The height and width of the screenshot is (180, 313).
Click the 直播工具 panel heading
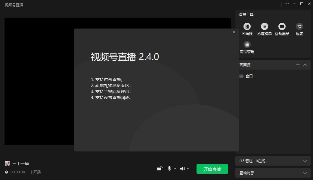pos(246,14)
